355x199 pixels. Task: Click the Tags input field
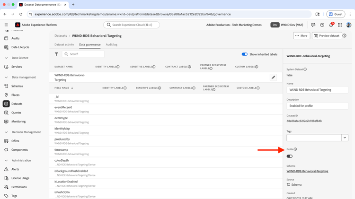314,138
